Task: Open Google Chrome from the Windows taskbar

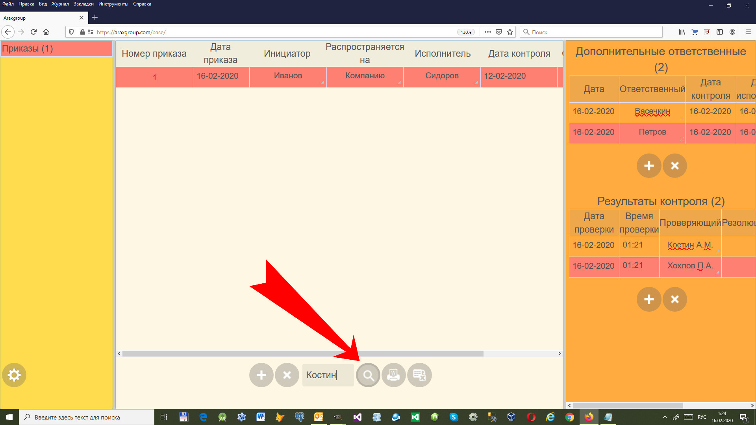Action: tap(569, 417)
